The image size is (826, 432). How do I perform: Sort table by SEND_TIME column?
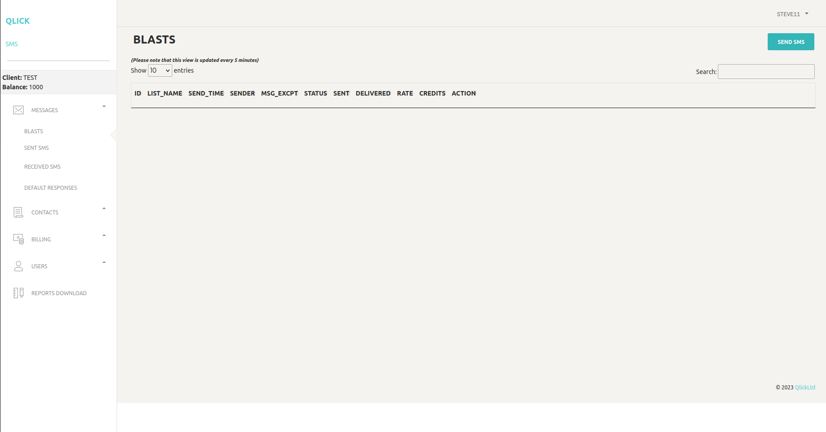(206, 93)
